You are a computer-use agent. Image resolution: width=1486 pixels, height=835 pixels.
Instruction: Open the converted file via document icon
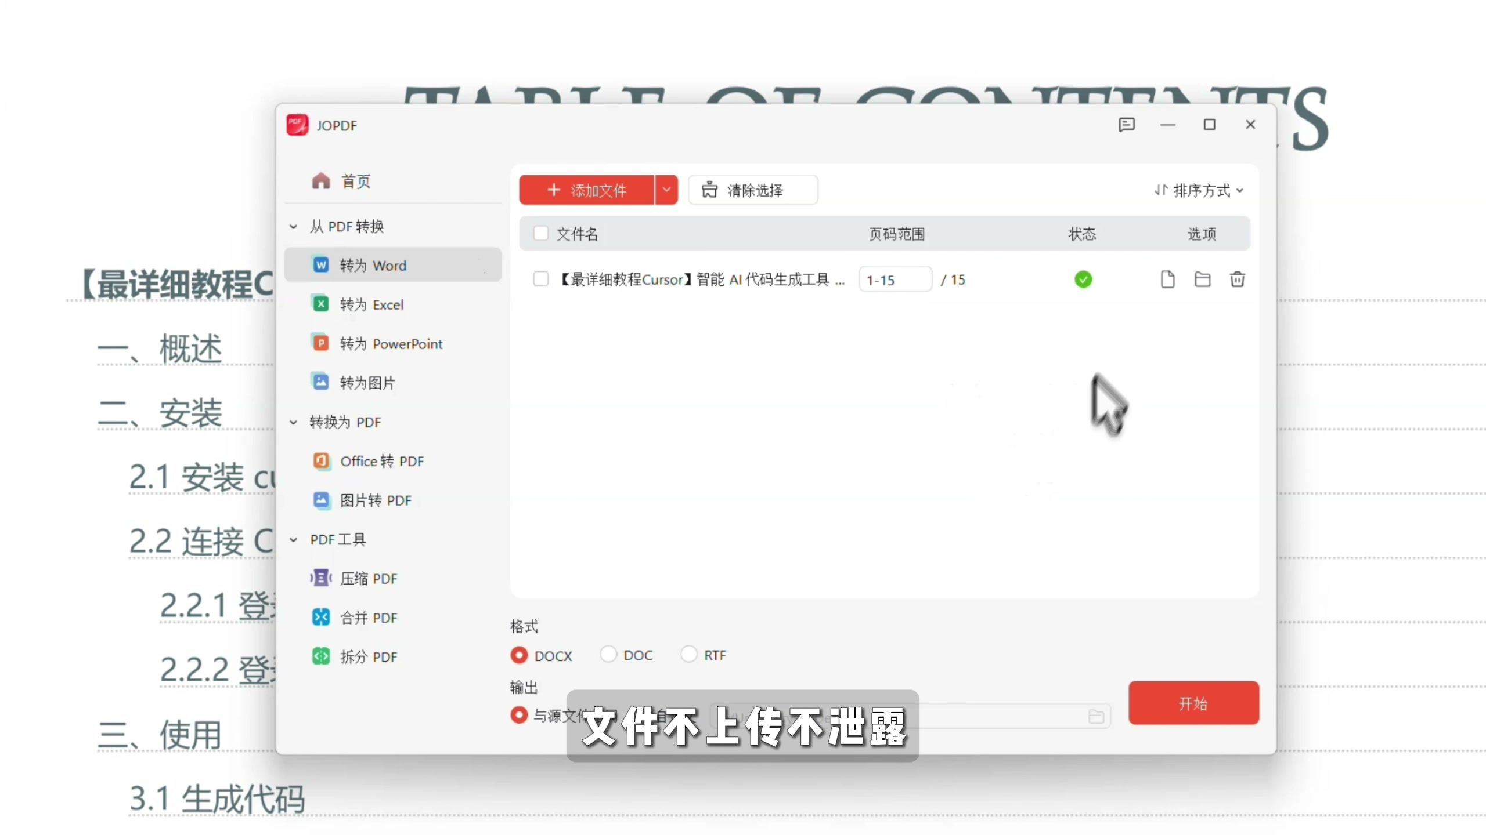[x=1167, y=279]
